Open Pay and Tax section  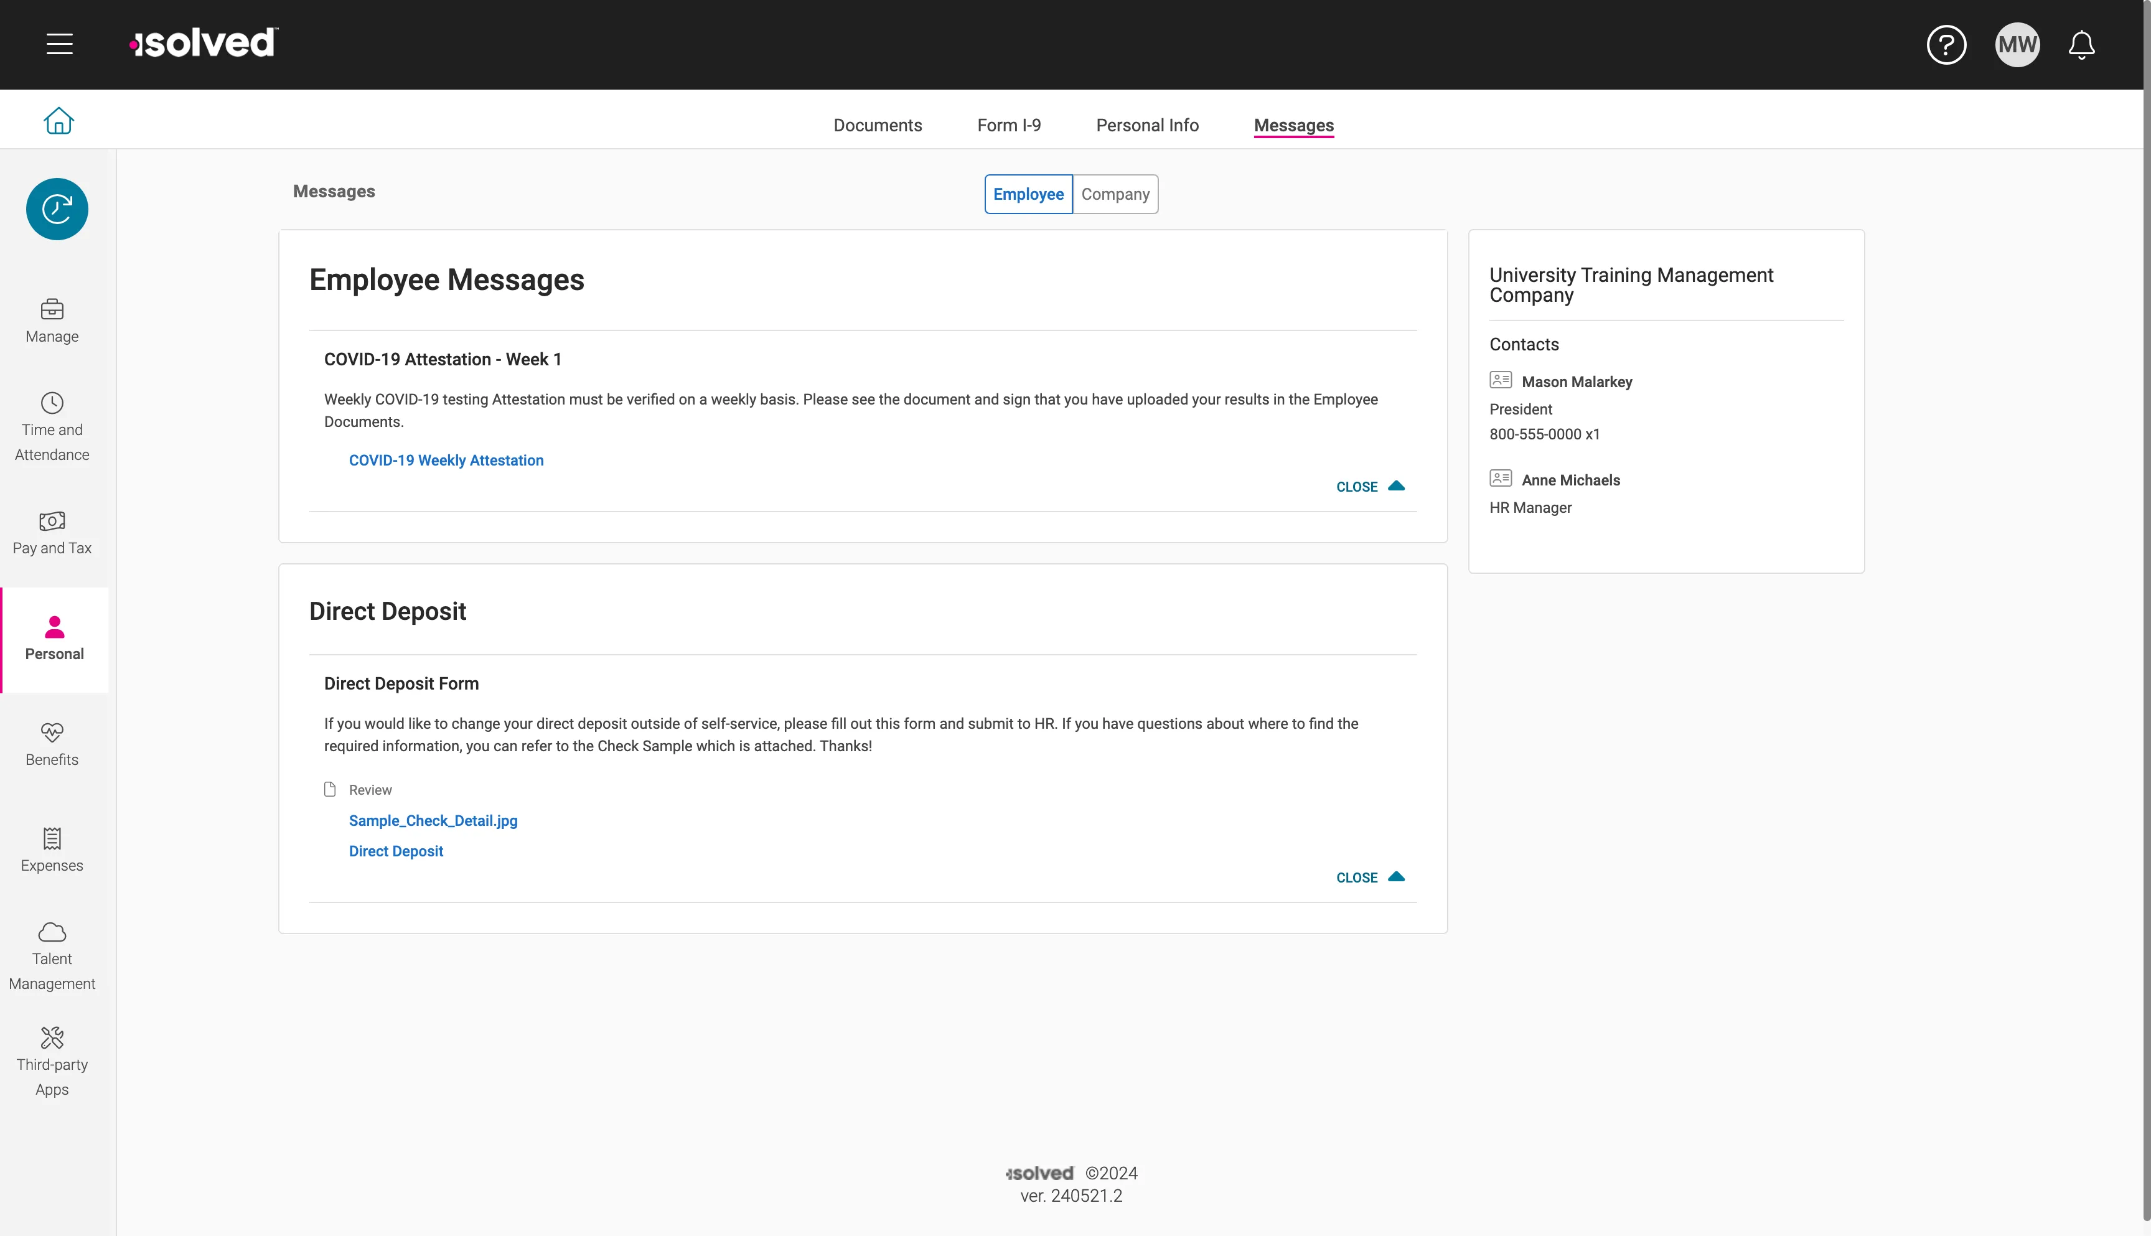[x=52, y=533]
